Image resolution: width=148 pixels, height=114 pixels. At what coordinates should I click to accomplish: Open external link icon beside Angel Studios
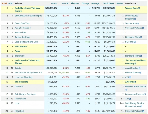[x=139, y=68]
